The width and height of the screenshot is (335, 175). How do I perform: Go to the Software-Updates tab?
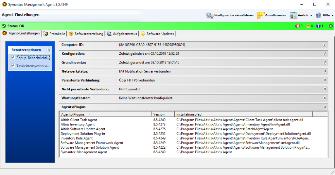click(x=157, y=34)
